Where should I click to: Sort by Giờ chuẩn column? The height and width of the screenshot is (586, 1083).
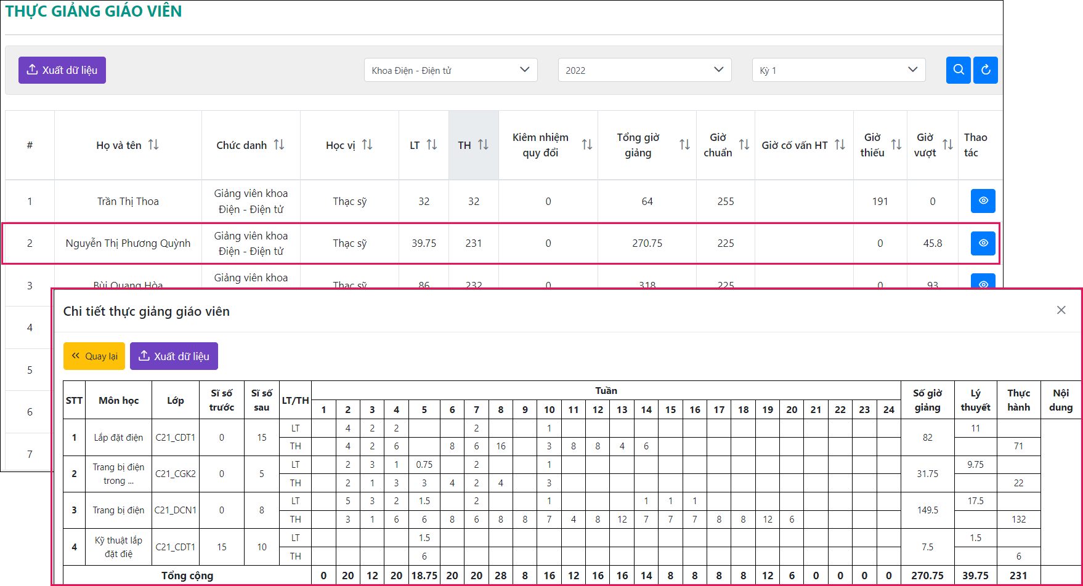tap(744, 145)
